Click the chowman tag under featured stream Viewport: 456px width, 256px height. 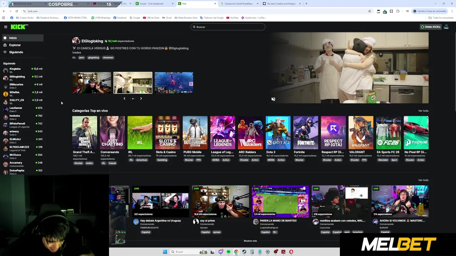click(108, 58)
